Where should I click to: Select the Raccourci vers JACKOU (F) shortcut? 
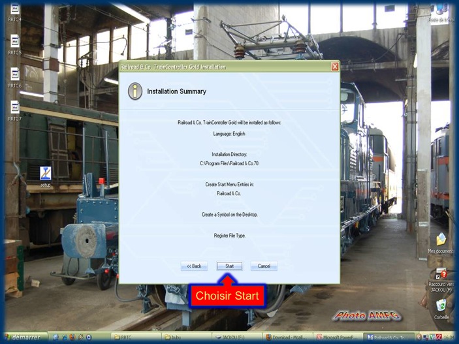pyautogui.click(x=441, y=280)
